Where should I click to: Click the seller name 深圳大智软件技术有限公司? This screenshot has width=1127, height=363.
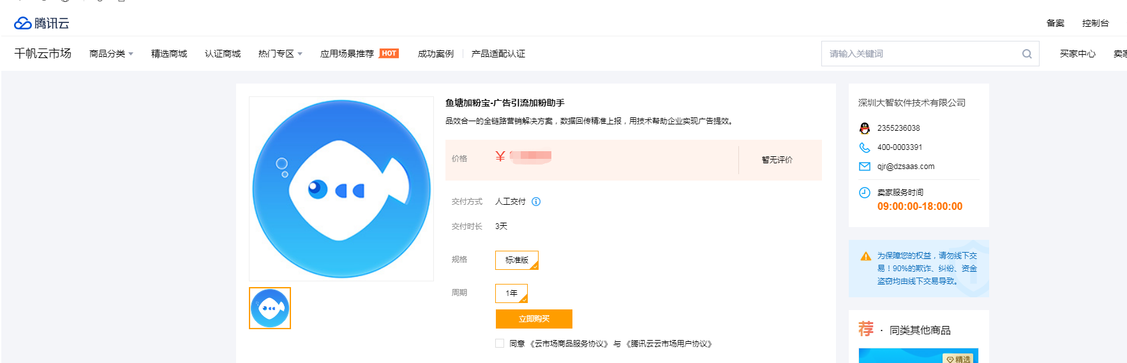click(912, 103)
